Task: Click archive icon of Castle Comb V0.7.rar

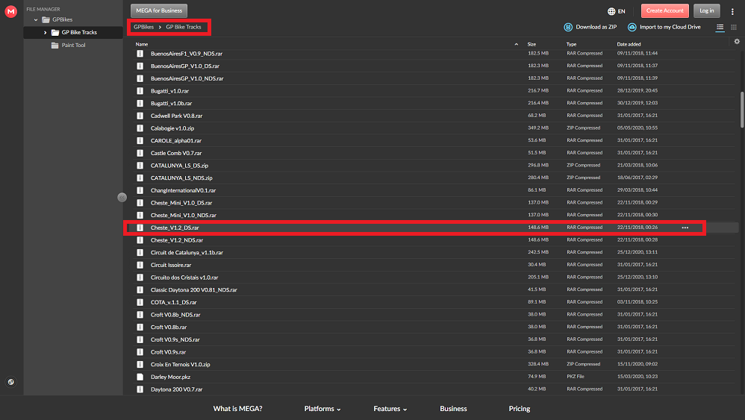Action: 140,153
